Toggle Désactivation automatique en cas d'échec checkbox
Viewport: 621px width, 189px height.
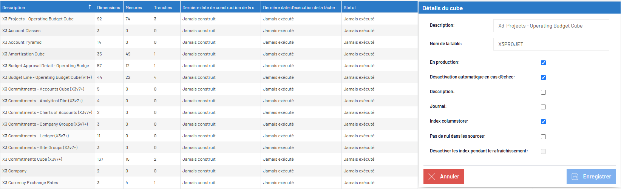coord(543,77)
